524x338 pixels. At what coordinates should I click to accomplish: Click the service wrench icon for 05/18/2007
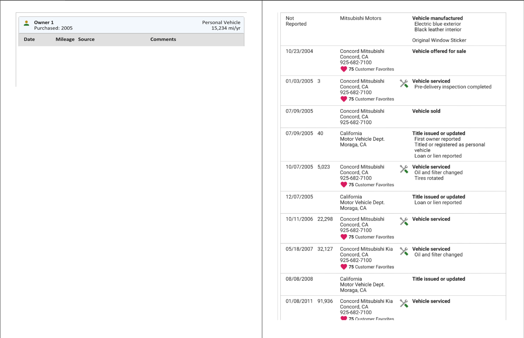404,251
